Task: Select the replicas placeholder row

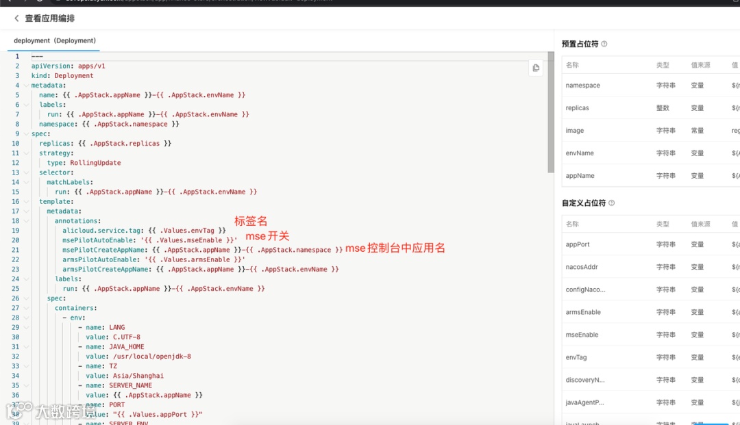Action: (651, 108)
